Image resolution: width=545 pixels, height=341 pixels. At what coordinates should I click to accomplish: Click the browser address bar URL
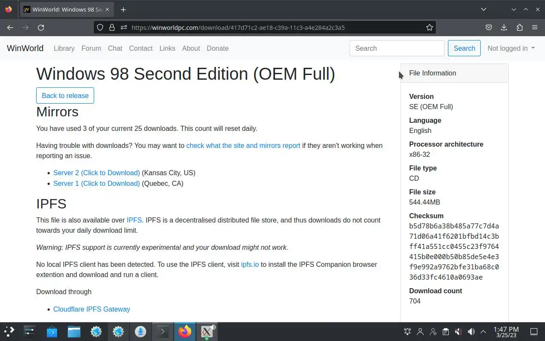238,27
